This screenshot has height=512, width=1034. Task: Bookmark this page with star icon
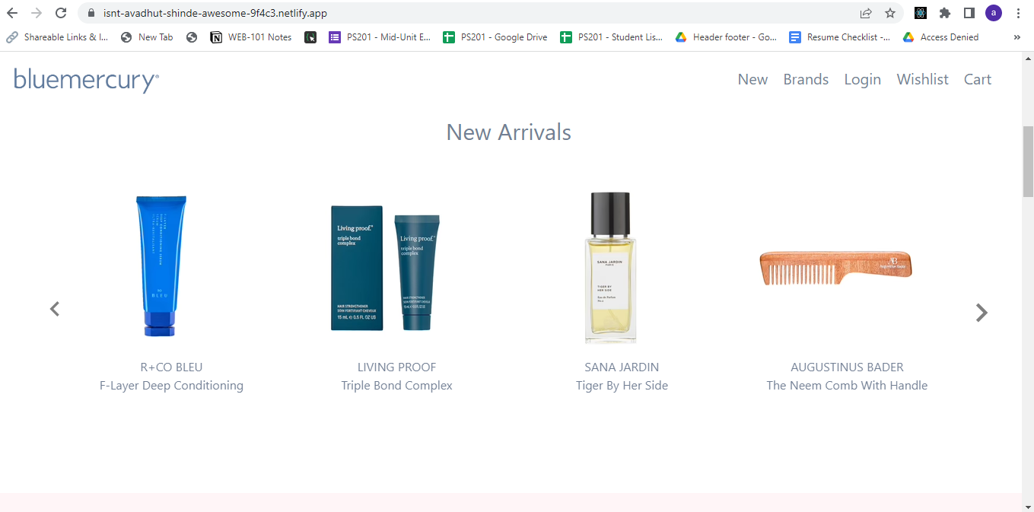889,13
